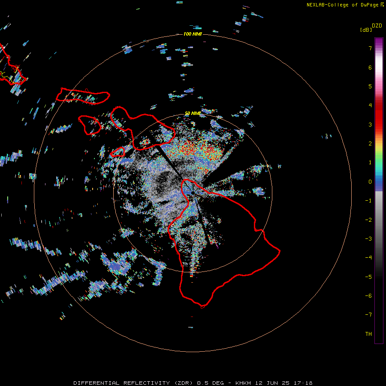Viewport: 386px width, 386px height.
Task: Click the 17:18 timestamp
Action: tap(302, 383)
